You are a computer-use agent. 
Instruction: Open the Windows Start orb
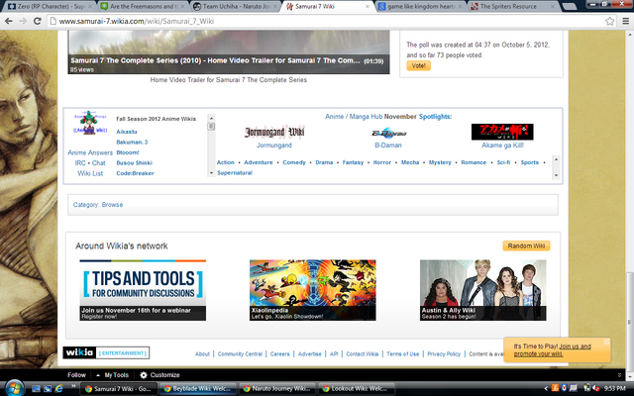click(14, 389)
